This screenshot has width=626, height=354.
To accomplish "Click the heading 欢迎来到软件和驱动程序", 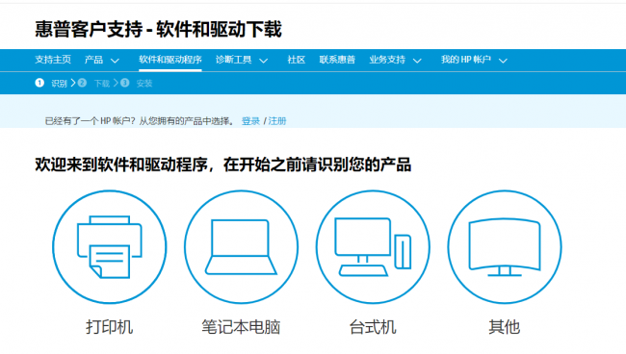I will (x=121, y=164).
